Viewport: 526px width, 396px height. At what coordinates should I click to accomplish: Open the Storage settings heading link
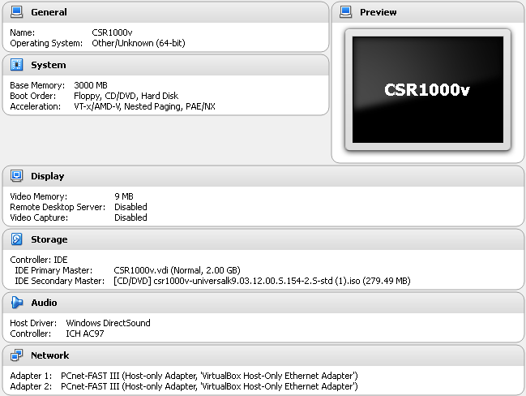(x=49, y=239)
